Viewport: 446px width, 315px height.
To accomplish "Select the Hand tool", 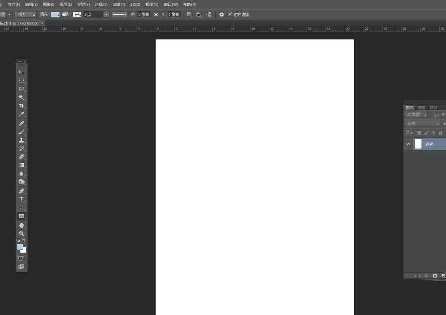I will [x=21, y=225].
